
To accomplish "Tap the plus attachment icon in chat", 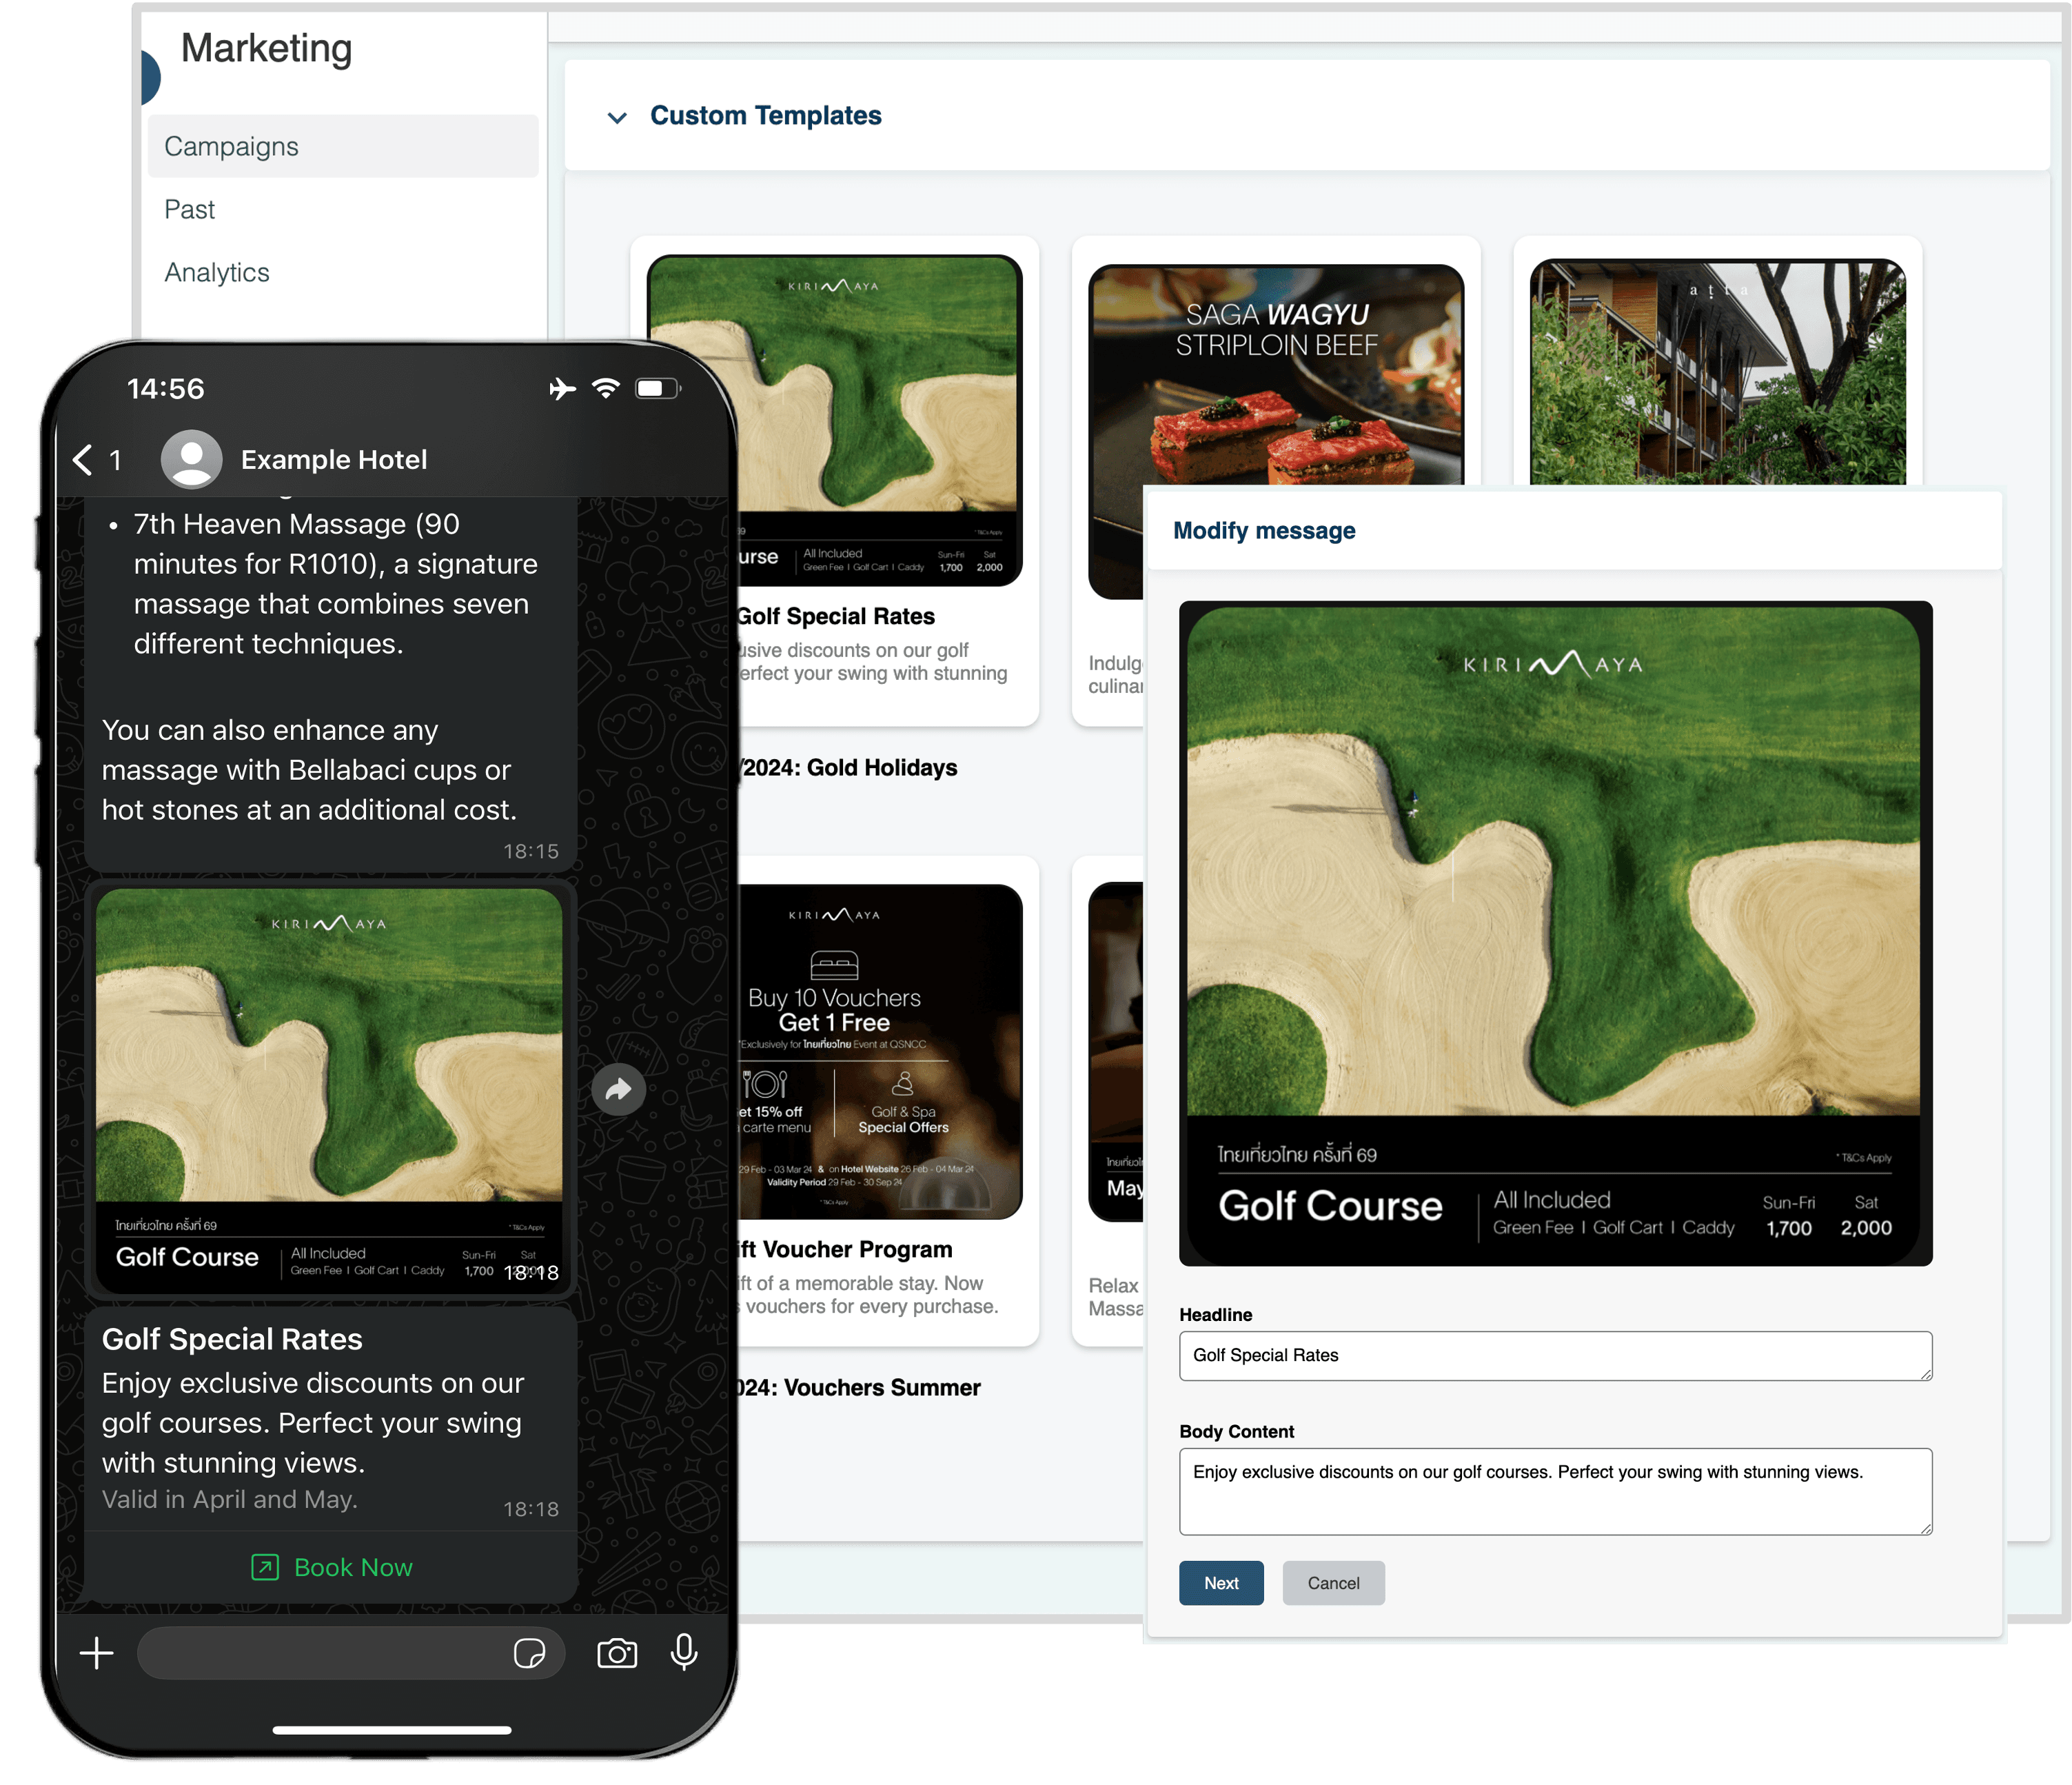I will tap(97, 1653).
